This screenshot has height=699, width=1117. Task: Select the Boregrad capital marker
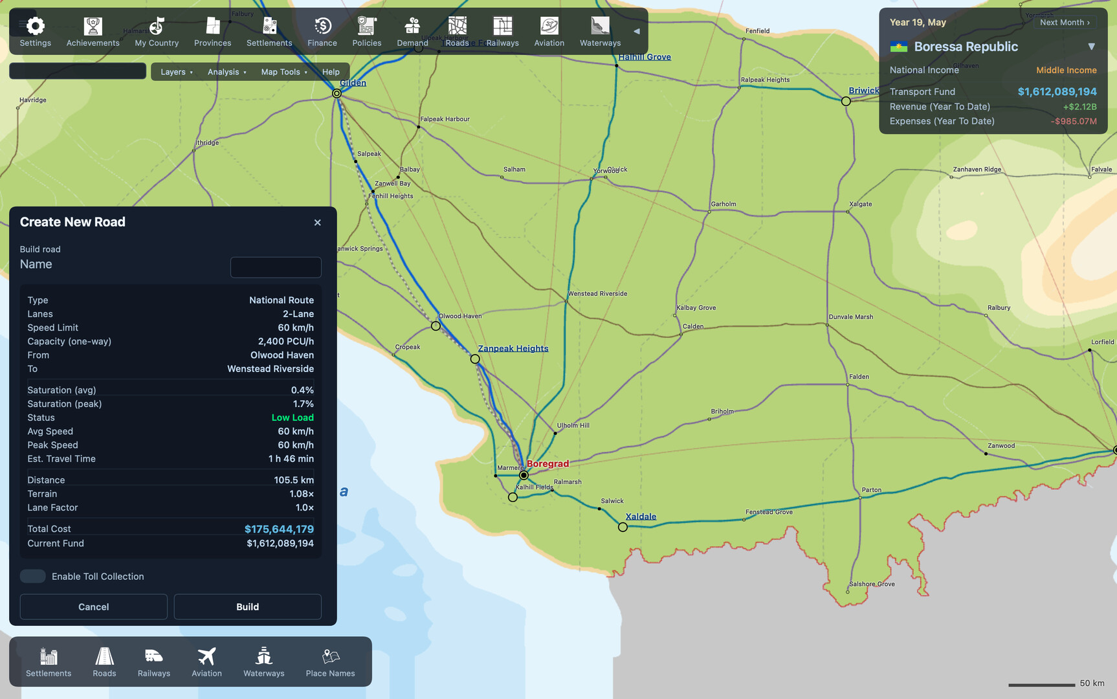(x=524, y=475)
